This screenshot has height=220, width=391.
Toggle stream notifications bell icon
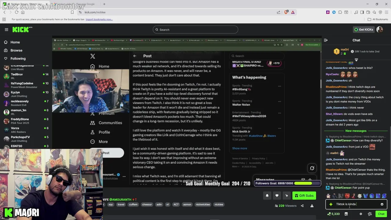coord(267,196)
